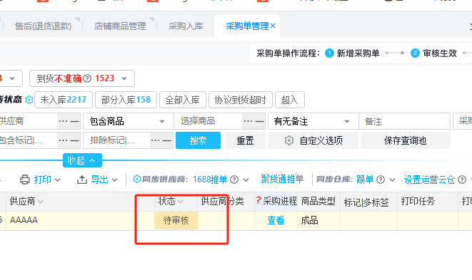The image size is (472, 280).
Task: Click the 待审核 status cell
Action: click(176, 221)
